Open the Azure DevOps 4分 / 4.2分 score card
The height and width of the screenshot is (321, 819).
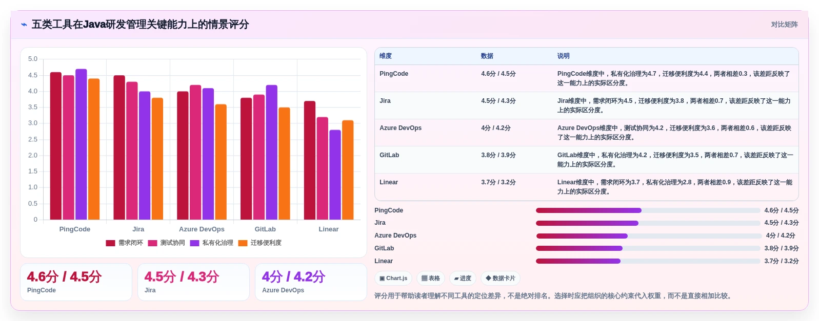[311, 282]
